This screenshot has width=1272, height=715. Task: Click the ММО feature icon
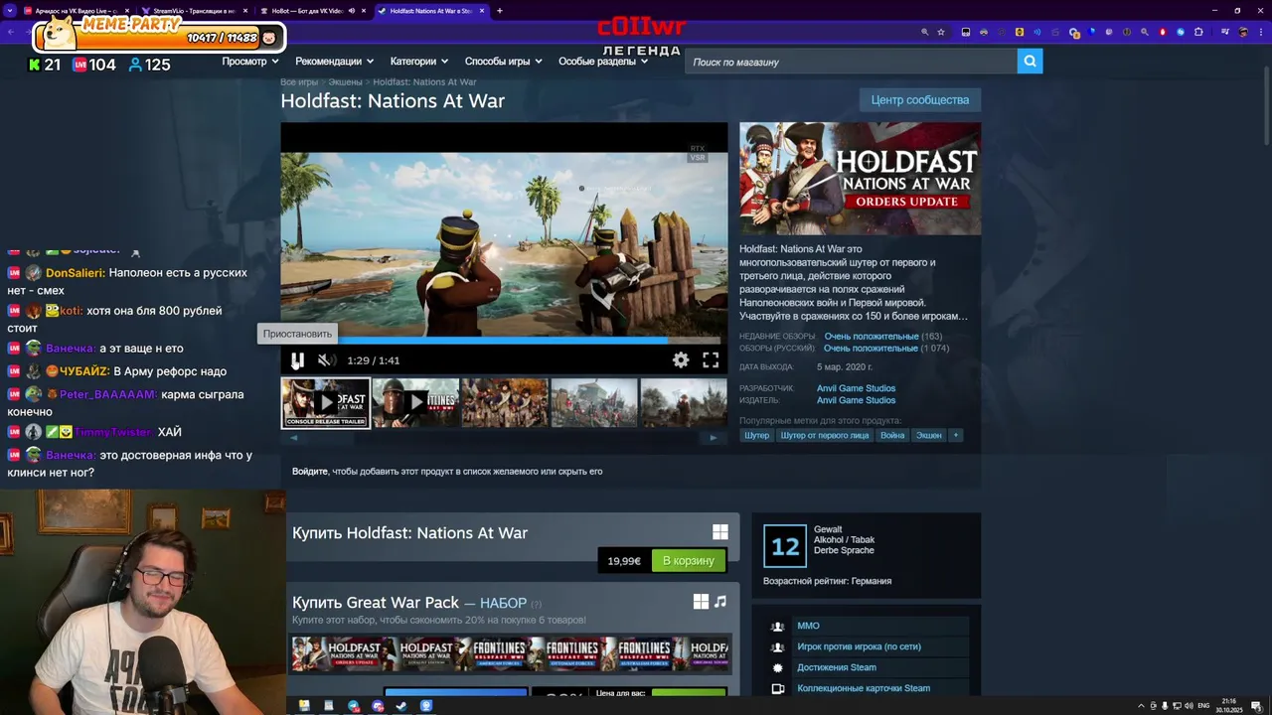(x=777, y=626)
